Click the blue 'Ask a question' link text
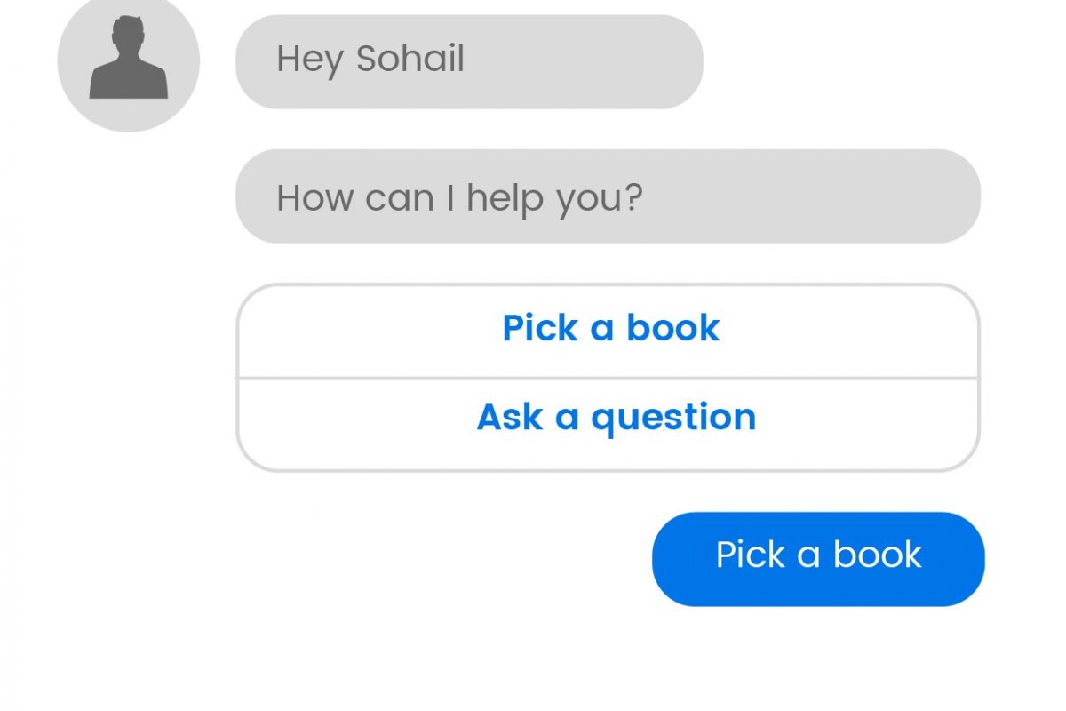 pos(617,418)
